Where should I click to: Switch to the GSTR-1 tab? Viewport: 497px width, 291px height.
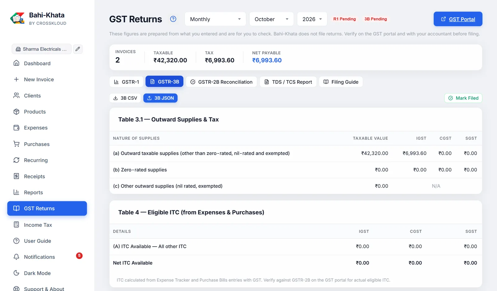(126, 82)
